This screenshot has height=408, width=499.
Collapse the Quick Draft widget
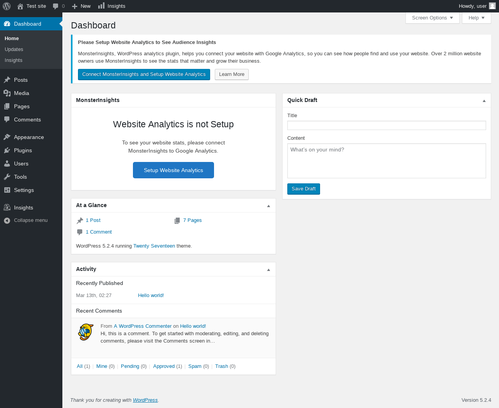coord(484,101)
